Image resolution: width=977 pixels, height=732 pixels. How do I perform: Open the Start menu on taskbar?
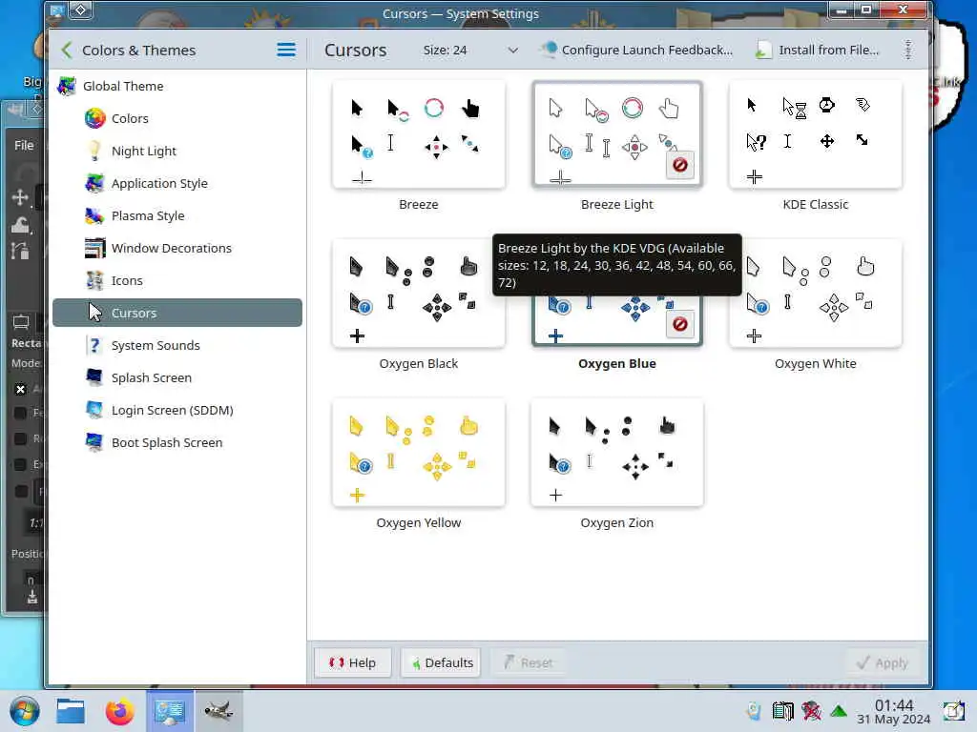tap(24, 711)
